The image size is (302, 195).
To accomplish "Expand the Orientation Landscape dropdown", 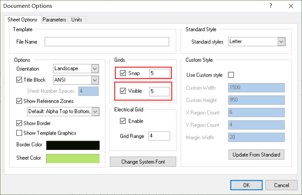I will [x=76, y=68].
